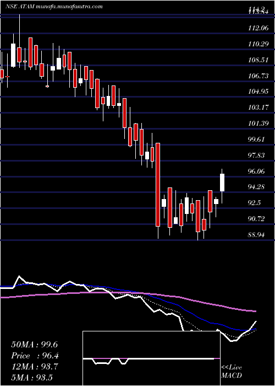Screen dimensions: 275x386
Task: Click the 101.39 price axis label
Action: tap(258, 124)
